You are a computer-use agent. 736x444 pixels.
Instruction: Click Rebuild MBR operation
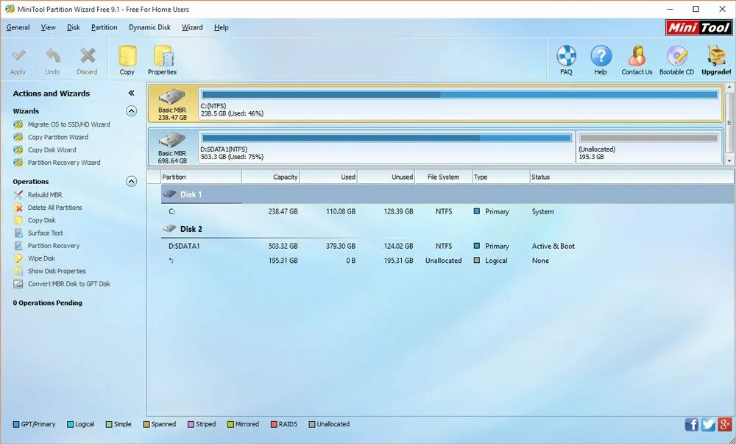pyautogui.click(x=45, y=195)
